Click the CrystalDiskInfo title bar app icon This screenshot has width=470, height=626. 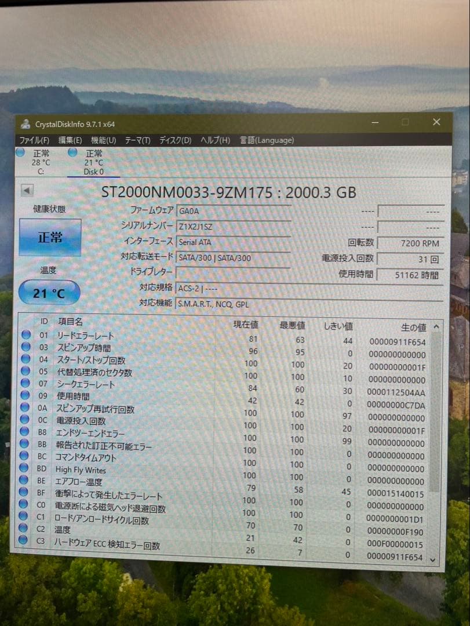[25, 124]
